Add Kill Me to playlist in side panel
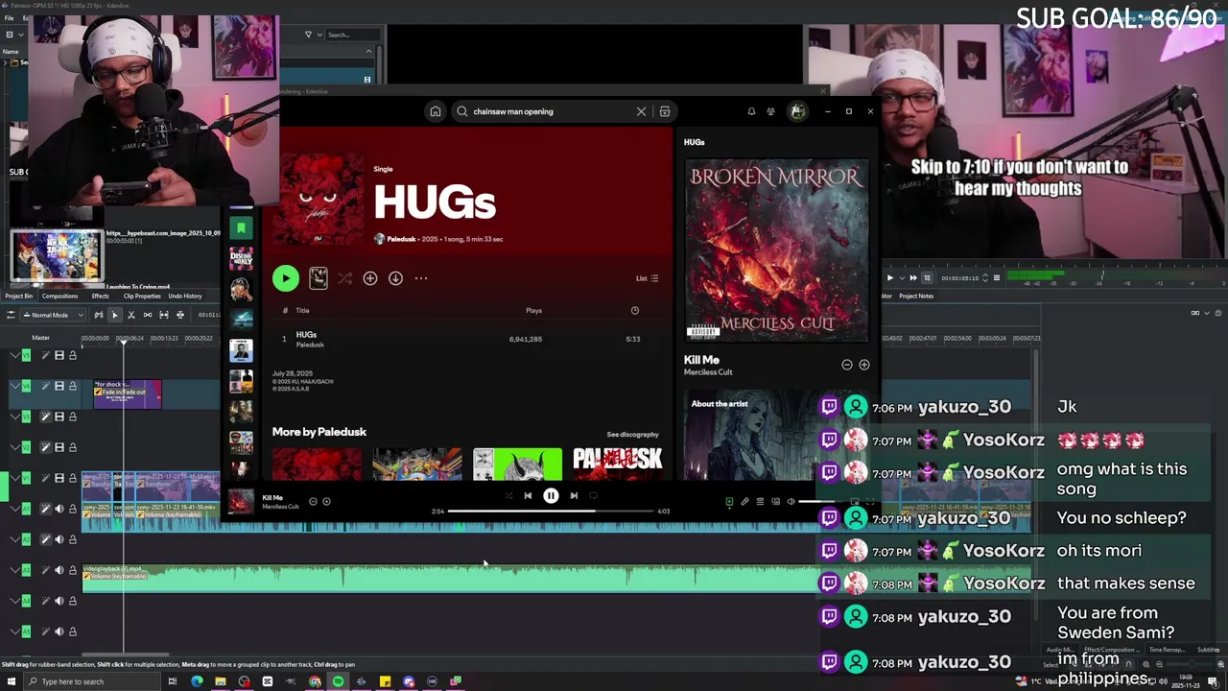 point(864,365)
